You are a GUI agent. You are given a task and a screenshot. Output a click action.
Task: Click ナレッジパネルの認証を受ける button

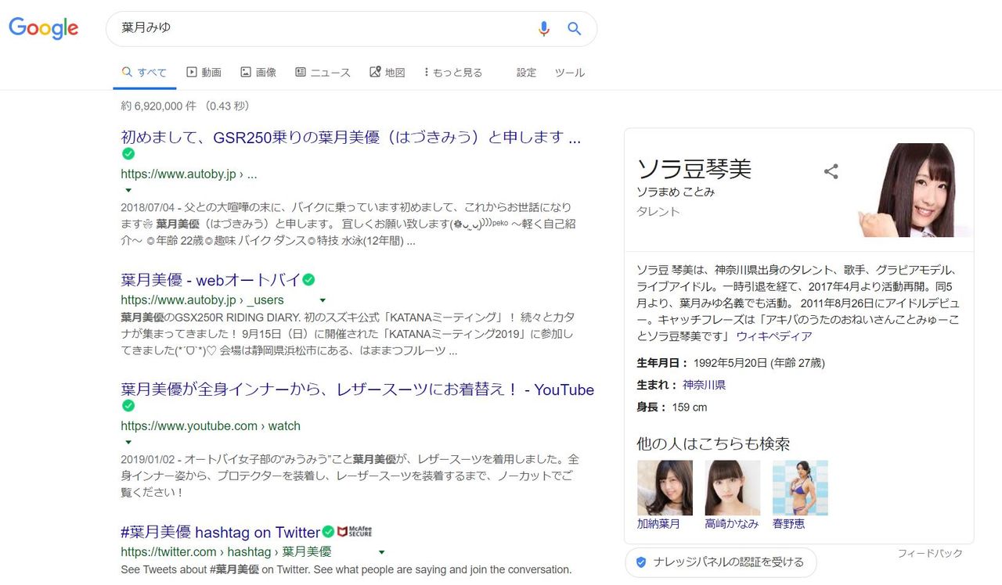721,562
